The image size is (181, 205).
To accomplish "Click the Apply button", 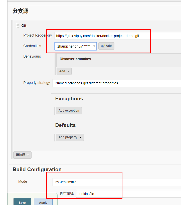I will point(43,202).
